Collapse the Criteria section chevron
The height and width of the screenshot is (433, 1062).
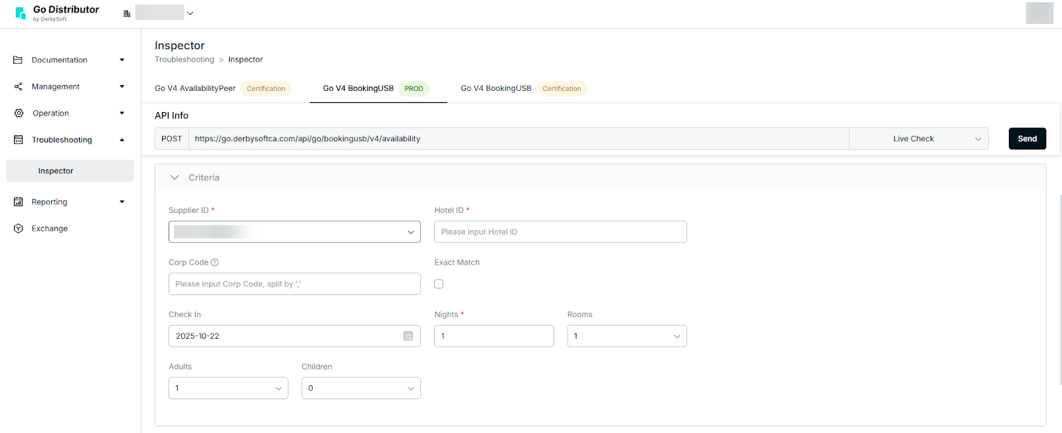[x=175, y=178]
